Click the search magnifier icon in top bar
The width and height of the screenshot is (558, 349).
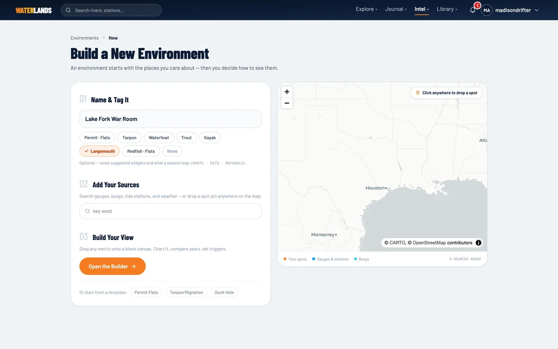[68, 10]
